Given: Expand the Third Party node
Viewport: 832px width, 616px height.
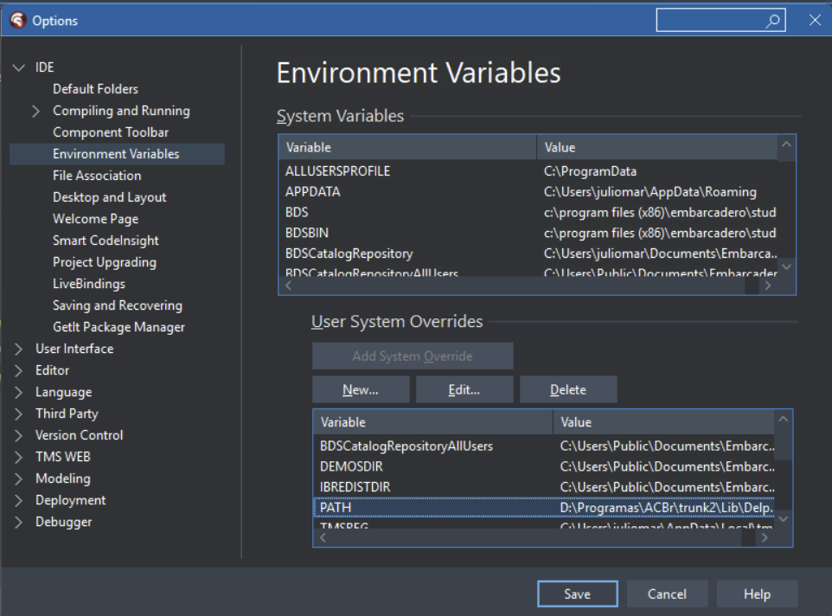Looking at the screenshot, I should 18,414.
